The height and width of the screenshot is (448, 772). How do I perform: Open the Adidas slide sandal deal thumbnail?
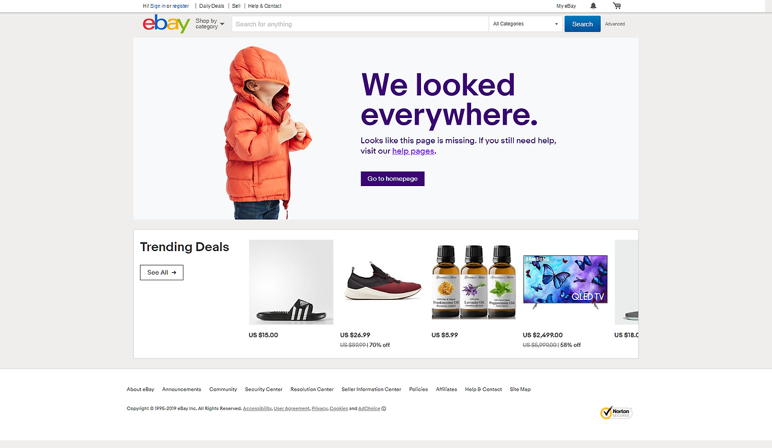[x=291, y=282]
